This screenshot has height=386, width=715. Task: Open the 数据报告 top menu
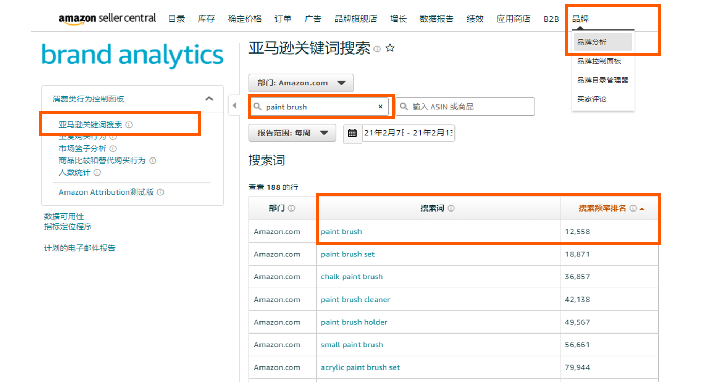[x=436, y=19]
